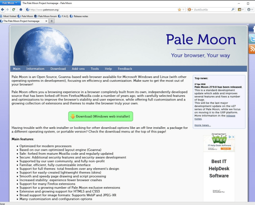Open the Home page icon
The height and width of the screenshot is (205, 255).
pyautogui.click(x=21, y=10)
